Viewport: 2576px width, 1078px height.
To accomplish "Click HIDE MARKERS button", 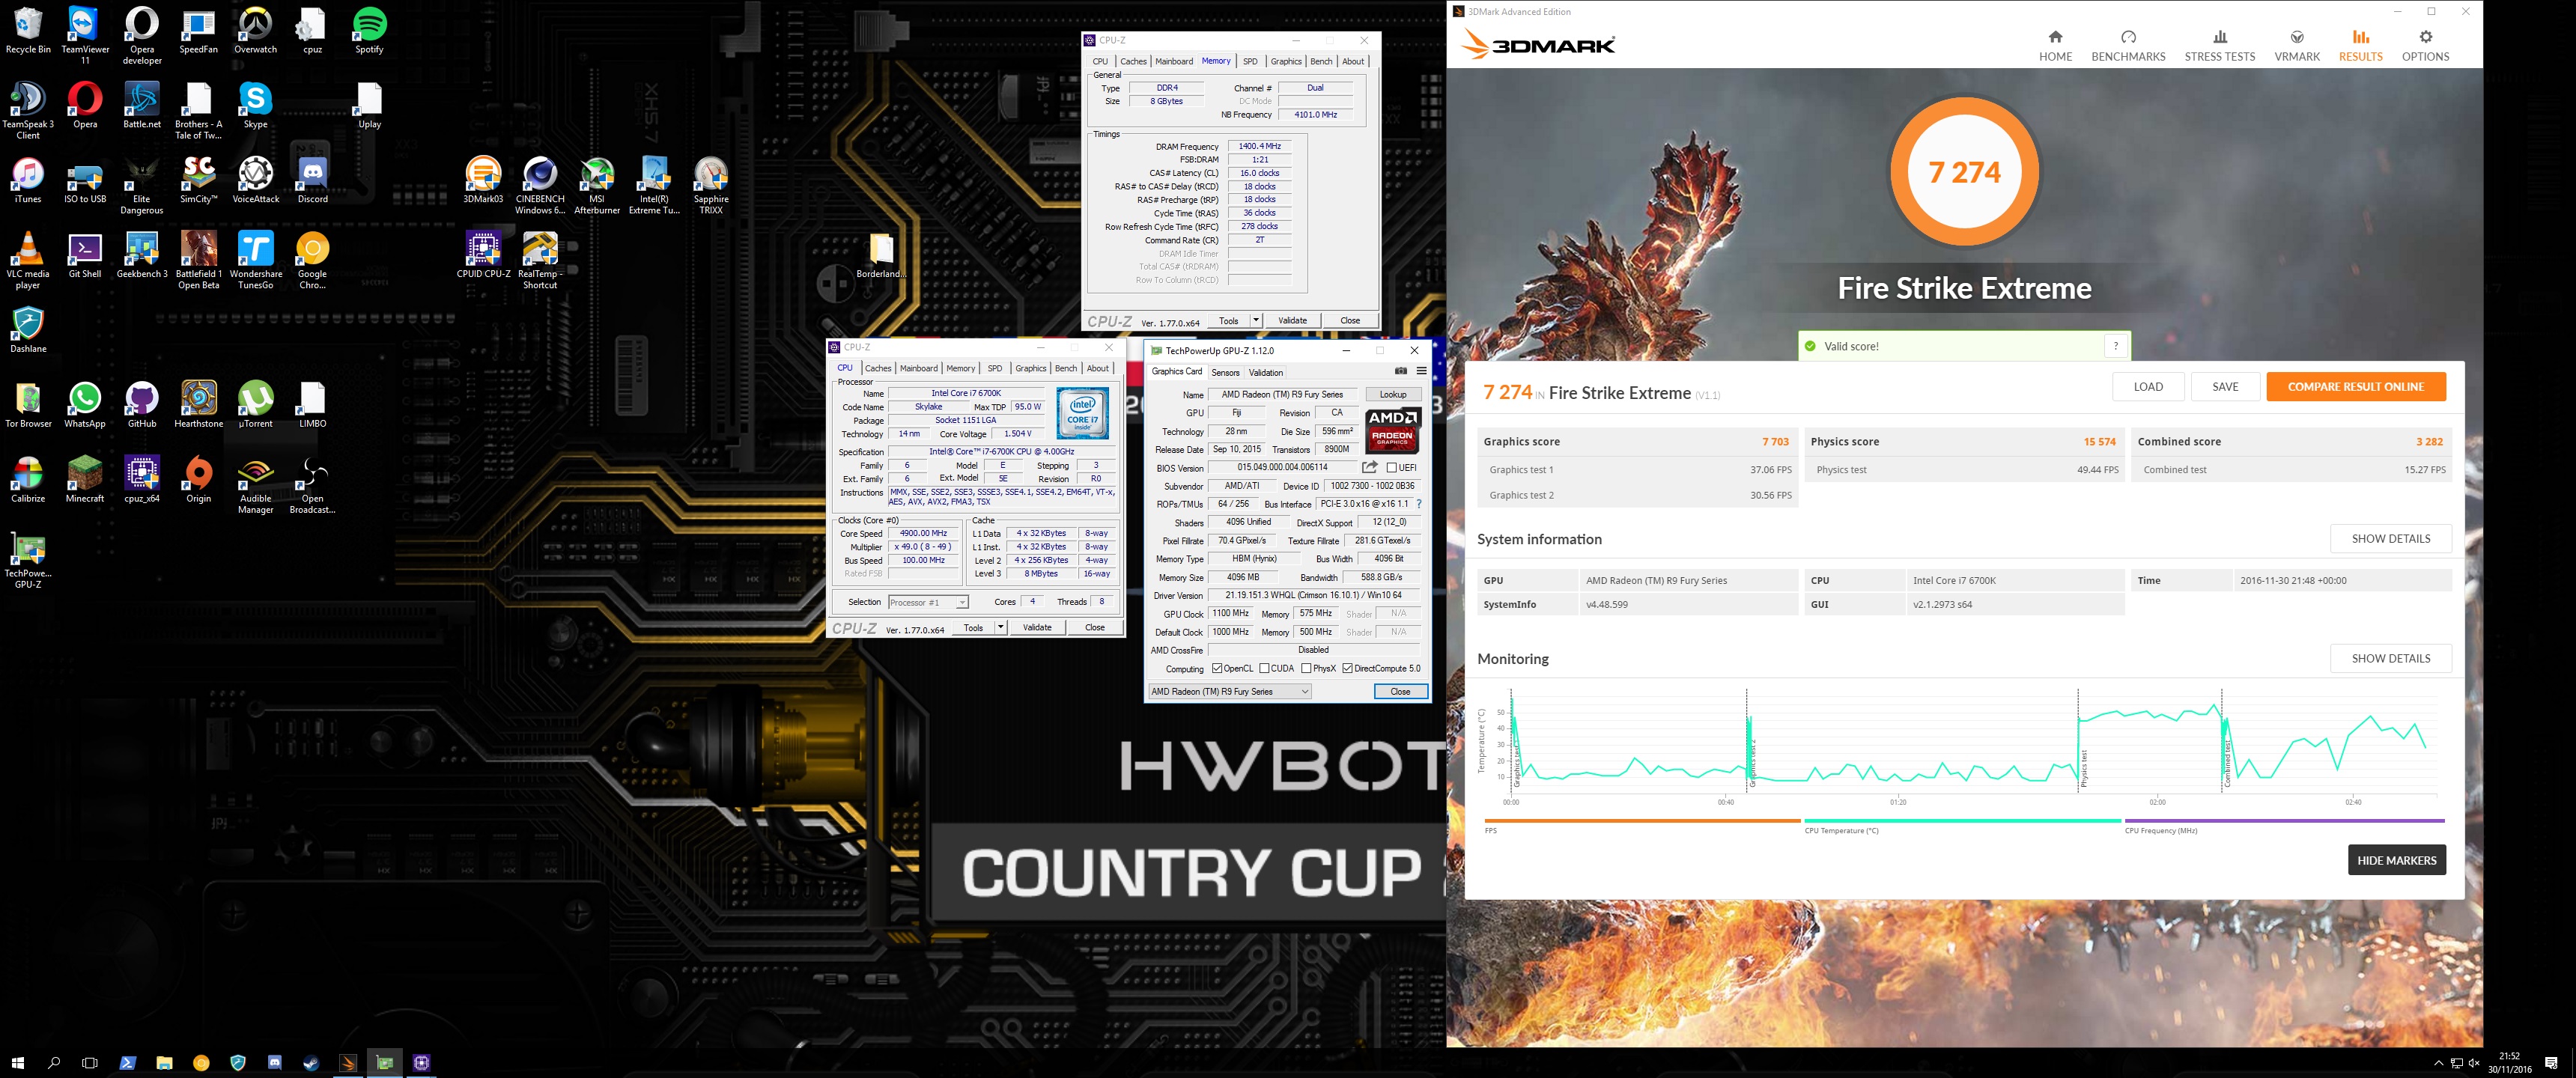I will pyautogui.click(x=2396, y=860).
